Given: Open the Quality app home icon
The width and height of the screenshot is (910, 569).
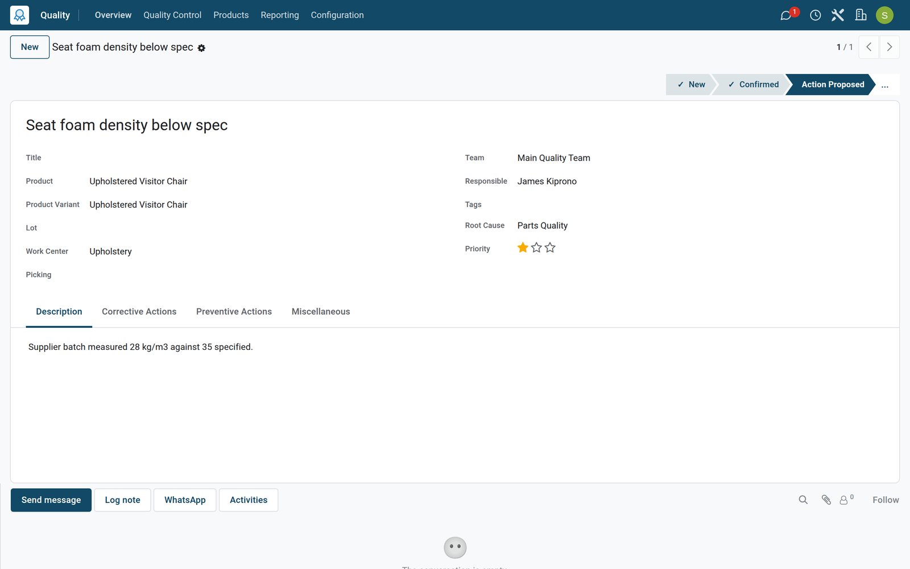Looking at the screenshot, I should coord(19,15).
